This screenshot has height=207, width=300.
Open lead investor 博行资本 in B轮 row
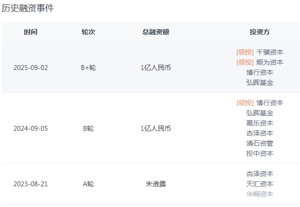click(270, 103)
